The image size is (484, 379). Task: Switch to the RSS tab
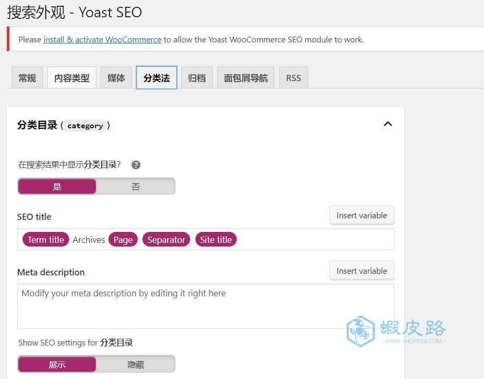(x=293, y=77)
